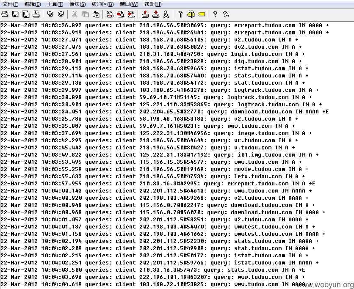Click query name v.tudou.com
The image size is (354, 289).
tap(253, 148)
